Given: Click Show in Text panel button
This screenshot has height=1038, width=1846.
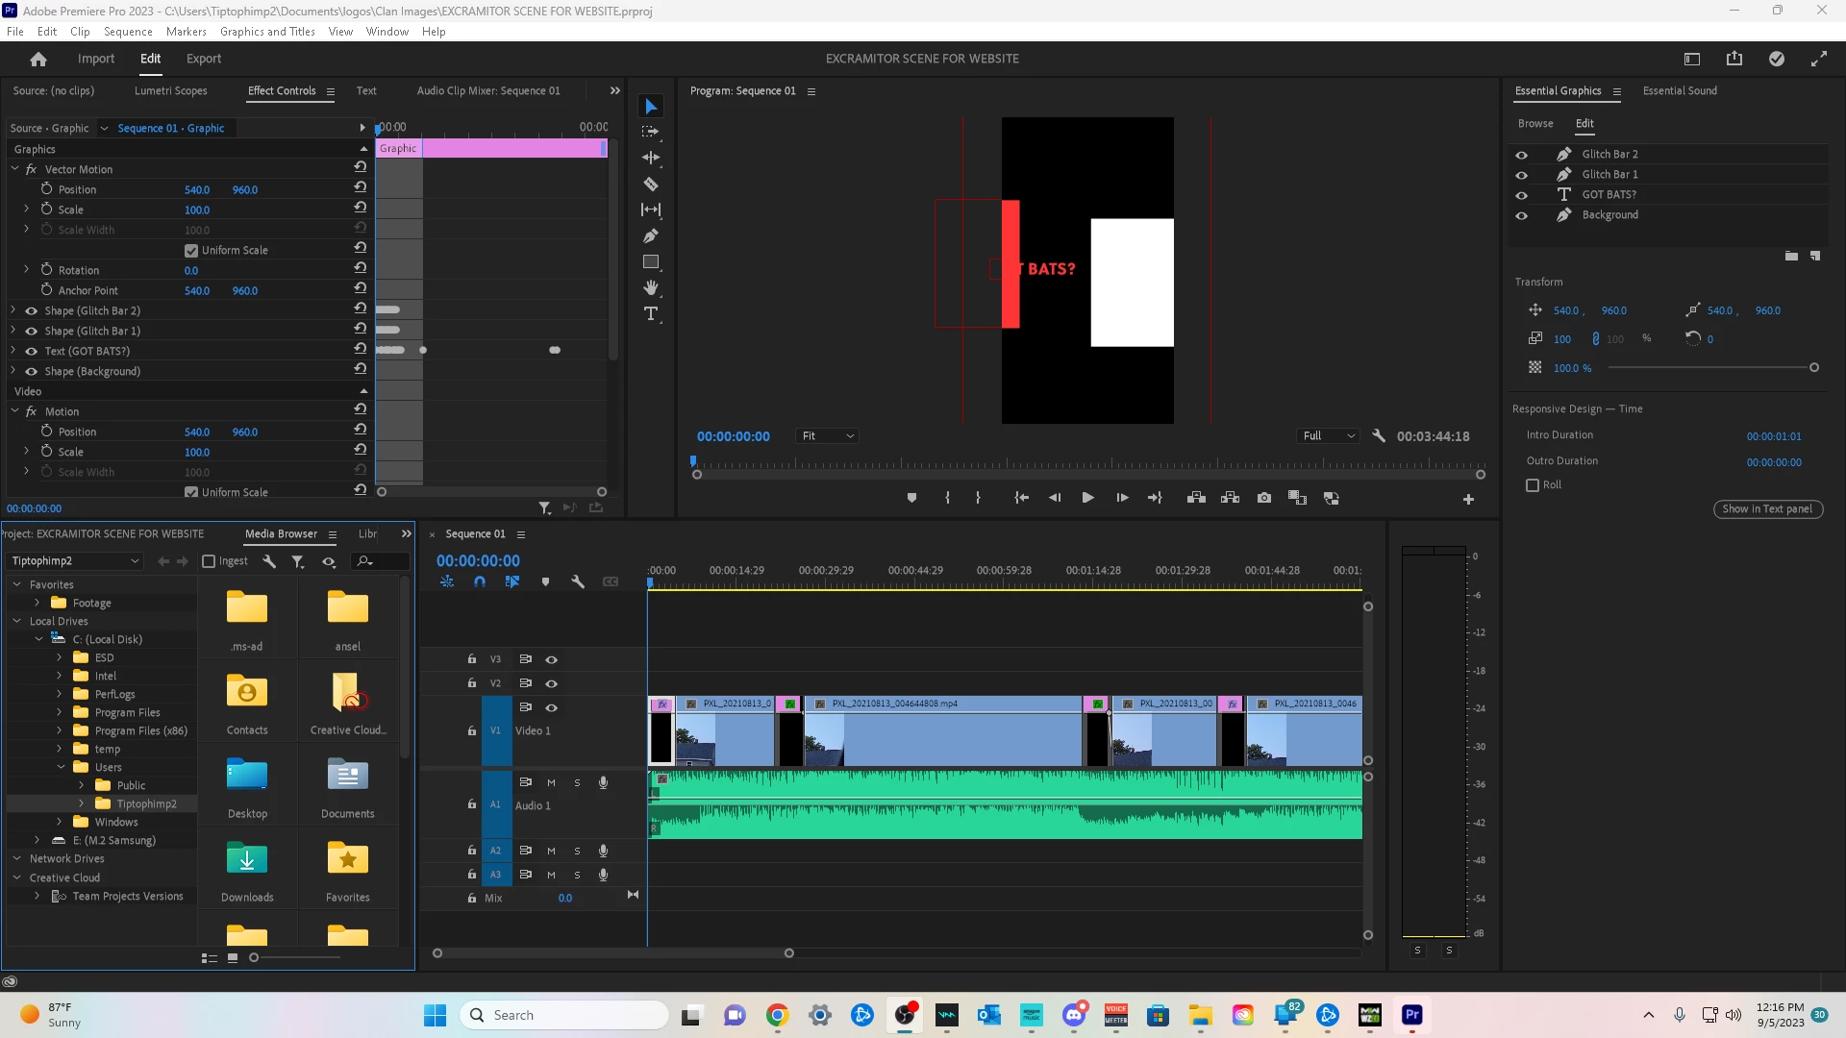Looking at the screenshot, I should point(1766,509).
